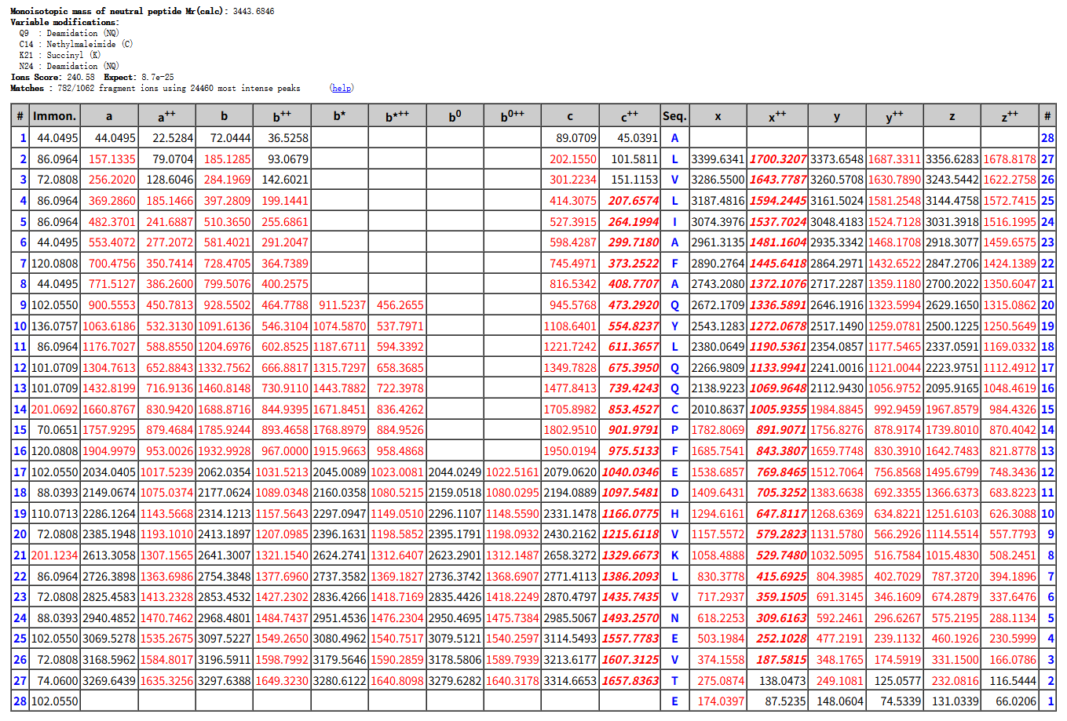
Task: Click the Seq. column header
Action: [674, 116]
